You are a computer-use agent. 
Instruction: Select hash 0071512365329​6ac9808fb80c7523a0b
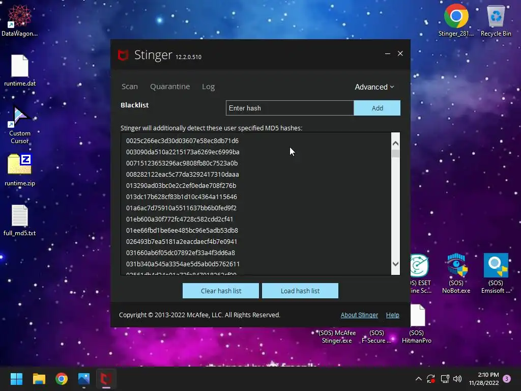(x=182, y=163)
